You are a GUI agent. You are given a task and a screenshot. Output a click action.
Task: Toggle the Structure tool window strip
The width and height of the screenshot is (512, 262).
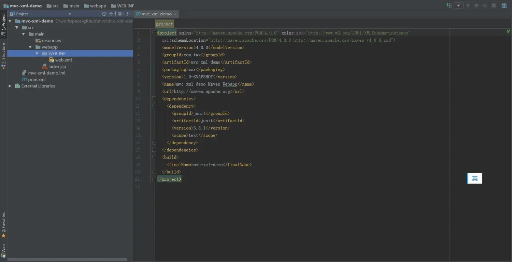3,56
